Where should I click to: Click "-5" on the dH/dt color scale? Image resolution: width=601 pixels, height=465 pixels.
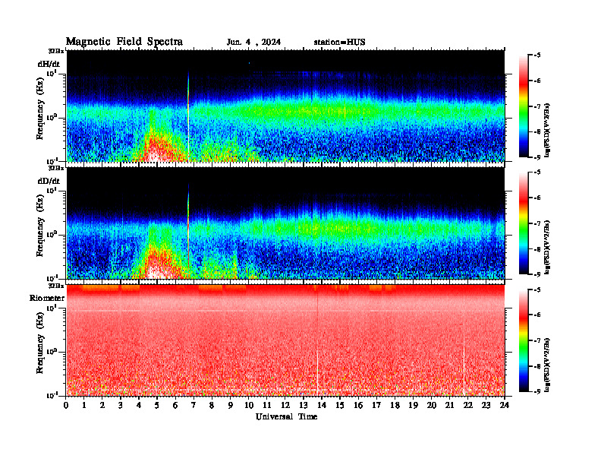pyautogui.click(x=537, y=55)
